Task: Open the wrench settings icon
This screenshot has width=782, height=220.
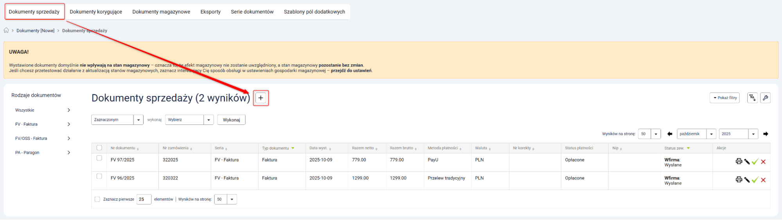Action: point(765,98)
